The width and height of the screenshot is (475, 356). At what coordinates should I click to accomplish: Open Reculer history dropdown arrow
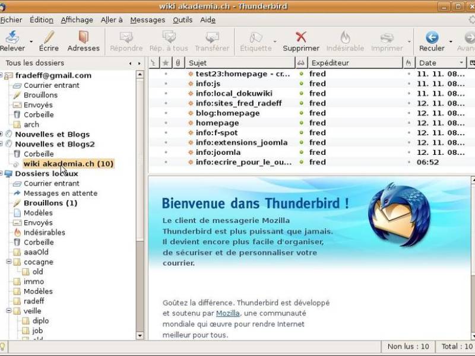[x=451, y=42]
